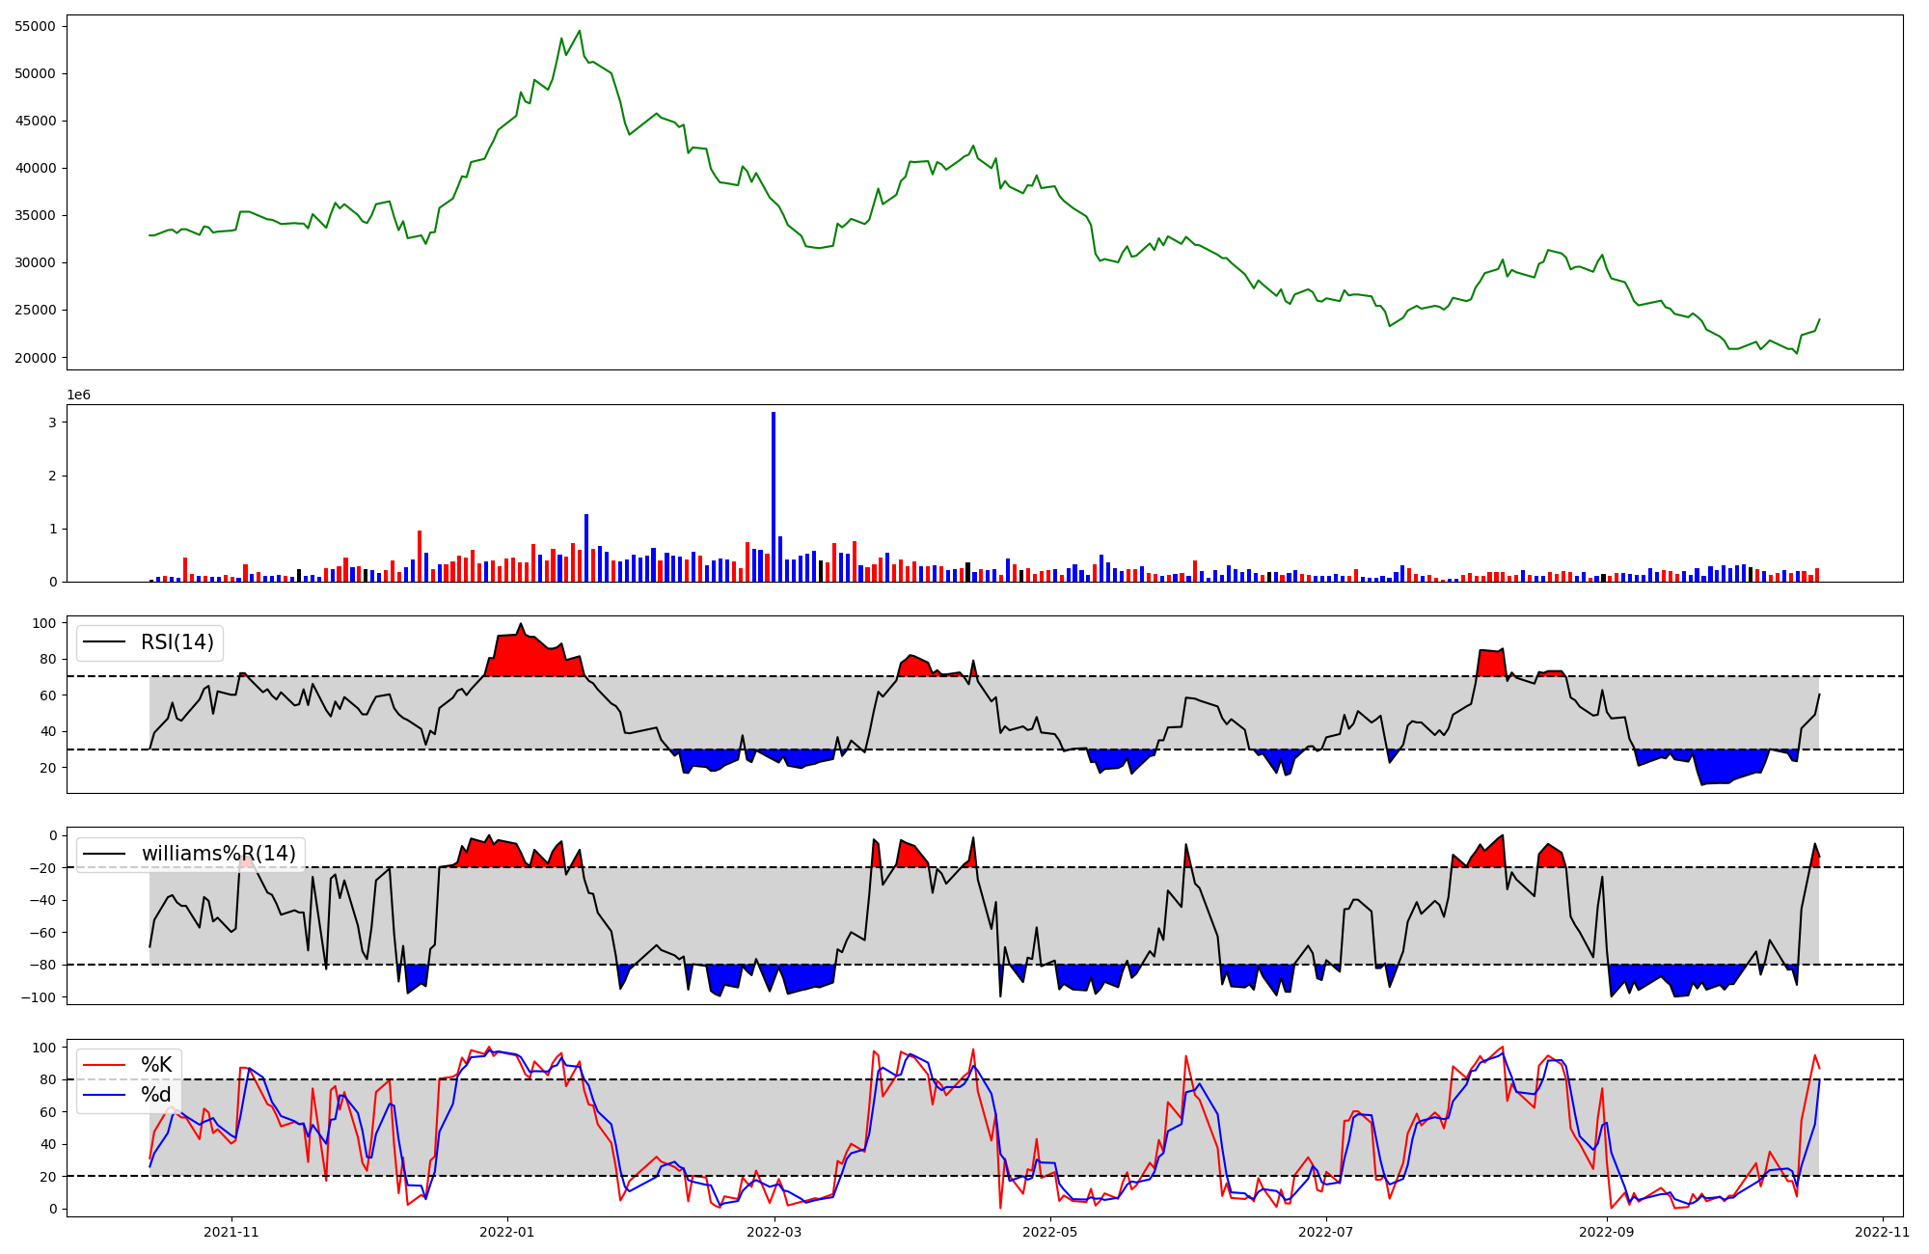Click the 2022-07 x-axis date label
Viewport: 1929px width, 1254px height.
[x=1325, y=1232]
